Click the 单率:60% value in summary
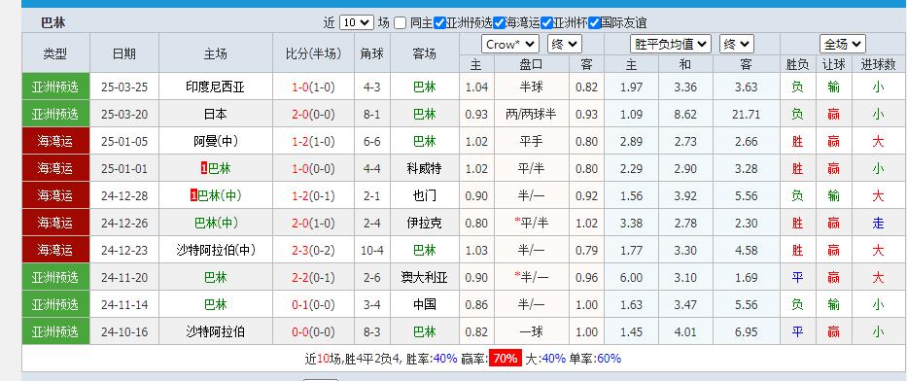The width and height of the screenshot is (907, 381). pyautogui.click(x=596, y=359)
